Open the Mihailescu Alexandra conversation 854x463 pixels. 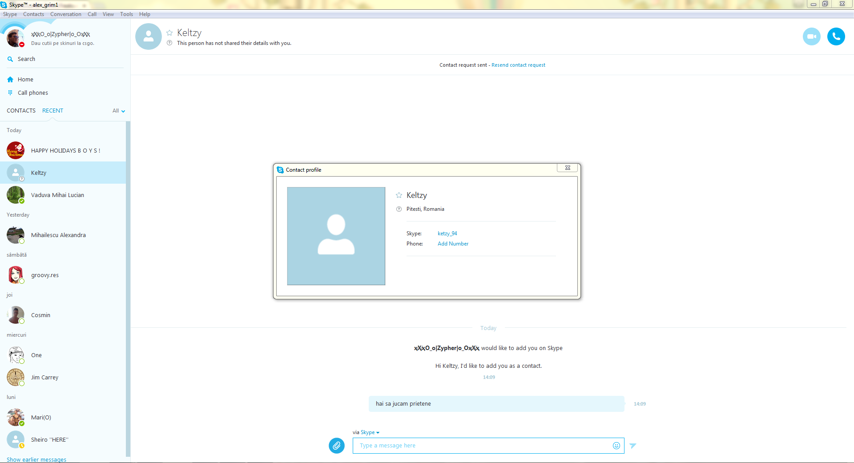tap(63, 235)
